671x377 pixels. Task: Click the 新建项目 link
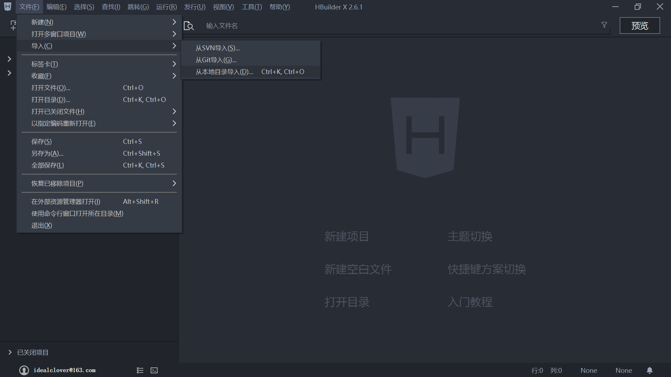point(346,237)
